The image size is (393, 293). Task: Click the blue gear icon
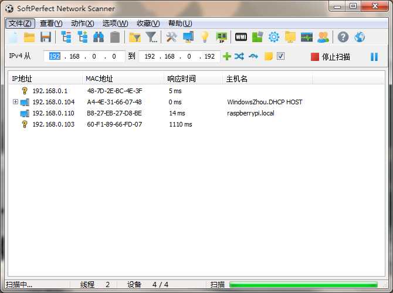(x=274, y=38)
